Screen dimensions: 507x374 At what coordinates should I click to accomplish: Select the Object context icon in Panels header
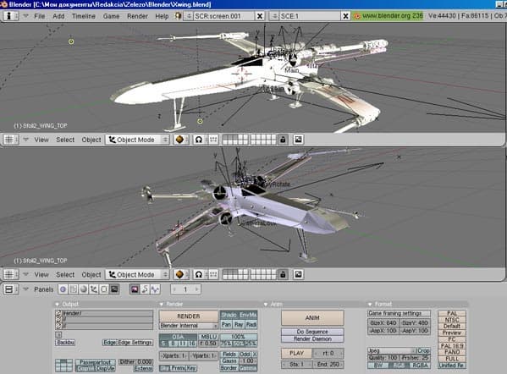pyautogui.click(x=94, y=289)
